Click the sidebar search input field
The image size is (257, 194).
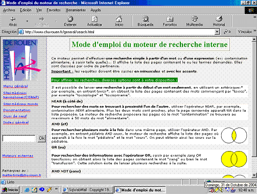19,138
